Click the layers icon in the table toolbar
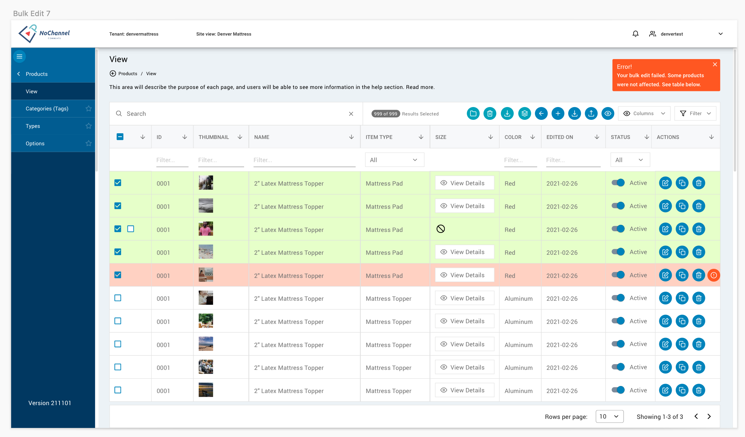Screen dimensions: 745x437 [524, 113]
